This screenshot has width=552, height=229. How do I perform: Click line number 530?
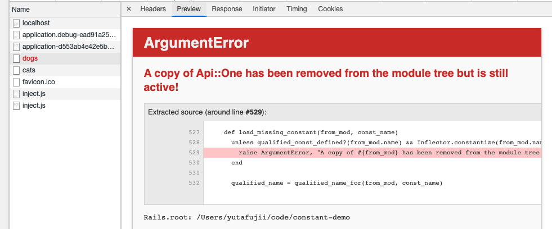(x=194, y=163)
